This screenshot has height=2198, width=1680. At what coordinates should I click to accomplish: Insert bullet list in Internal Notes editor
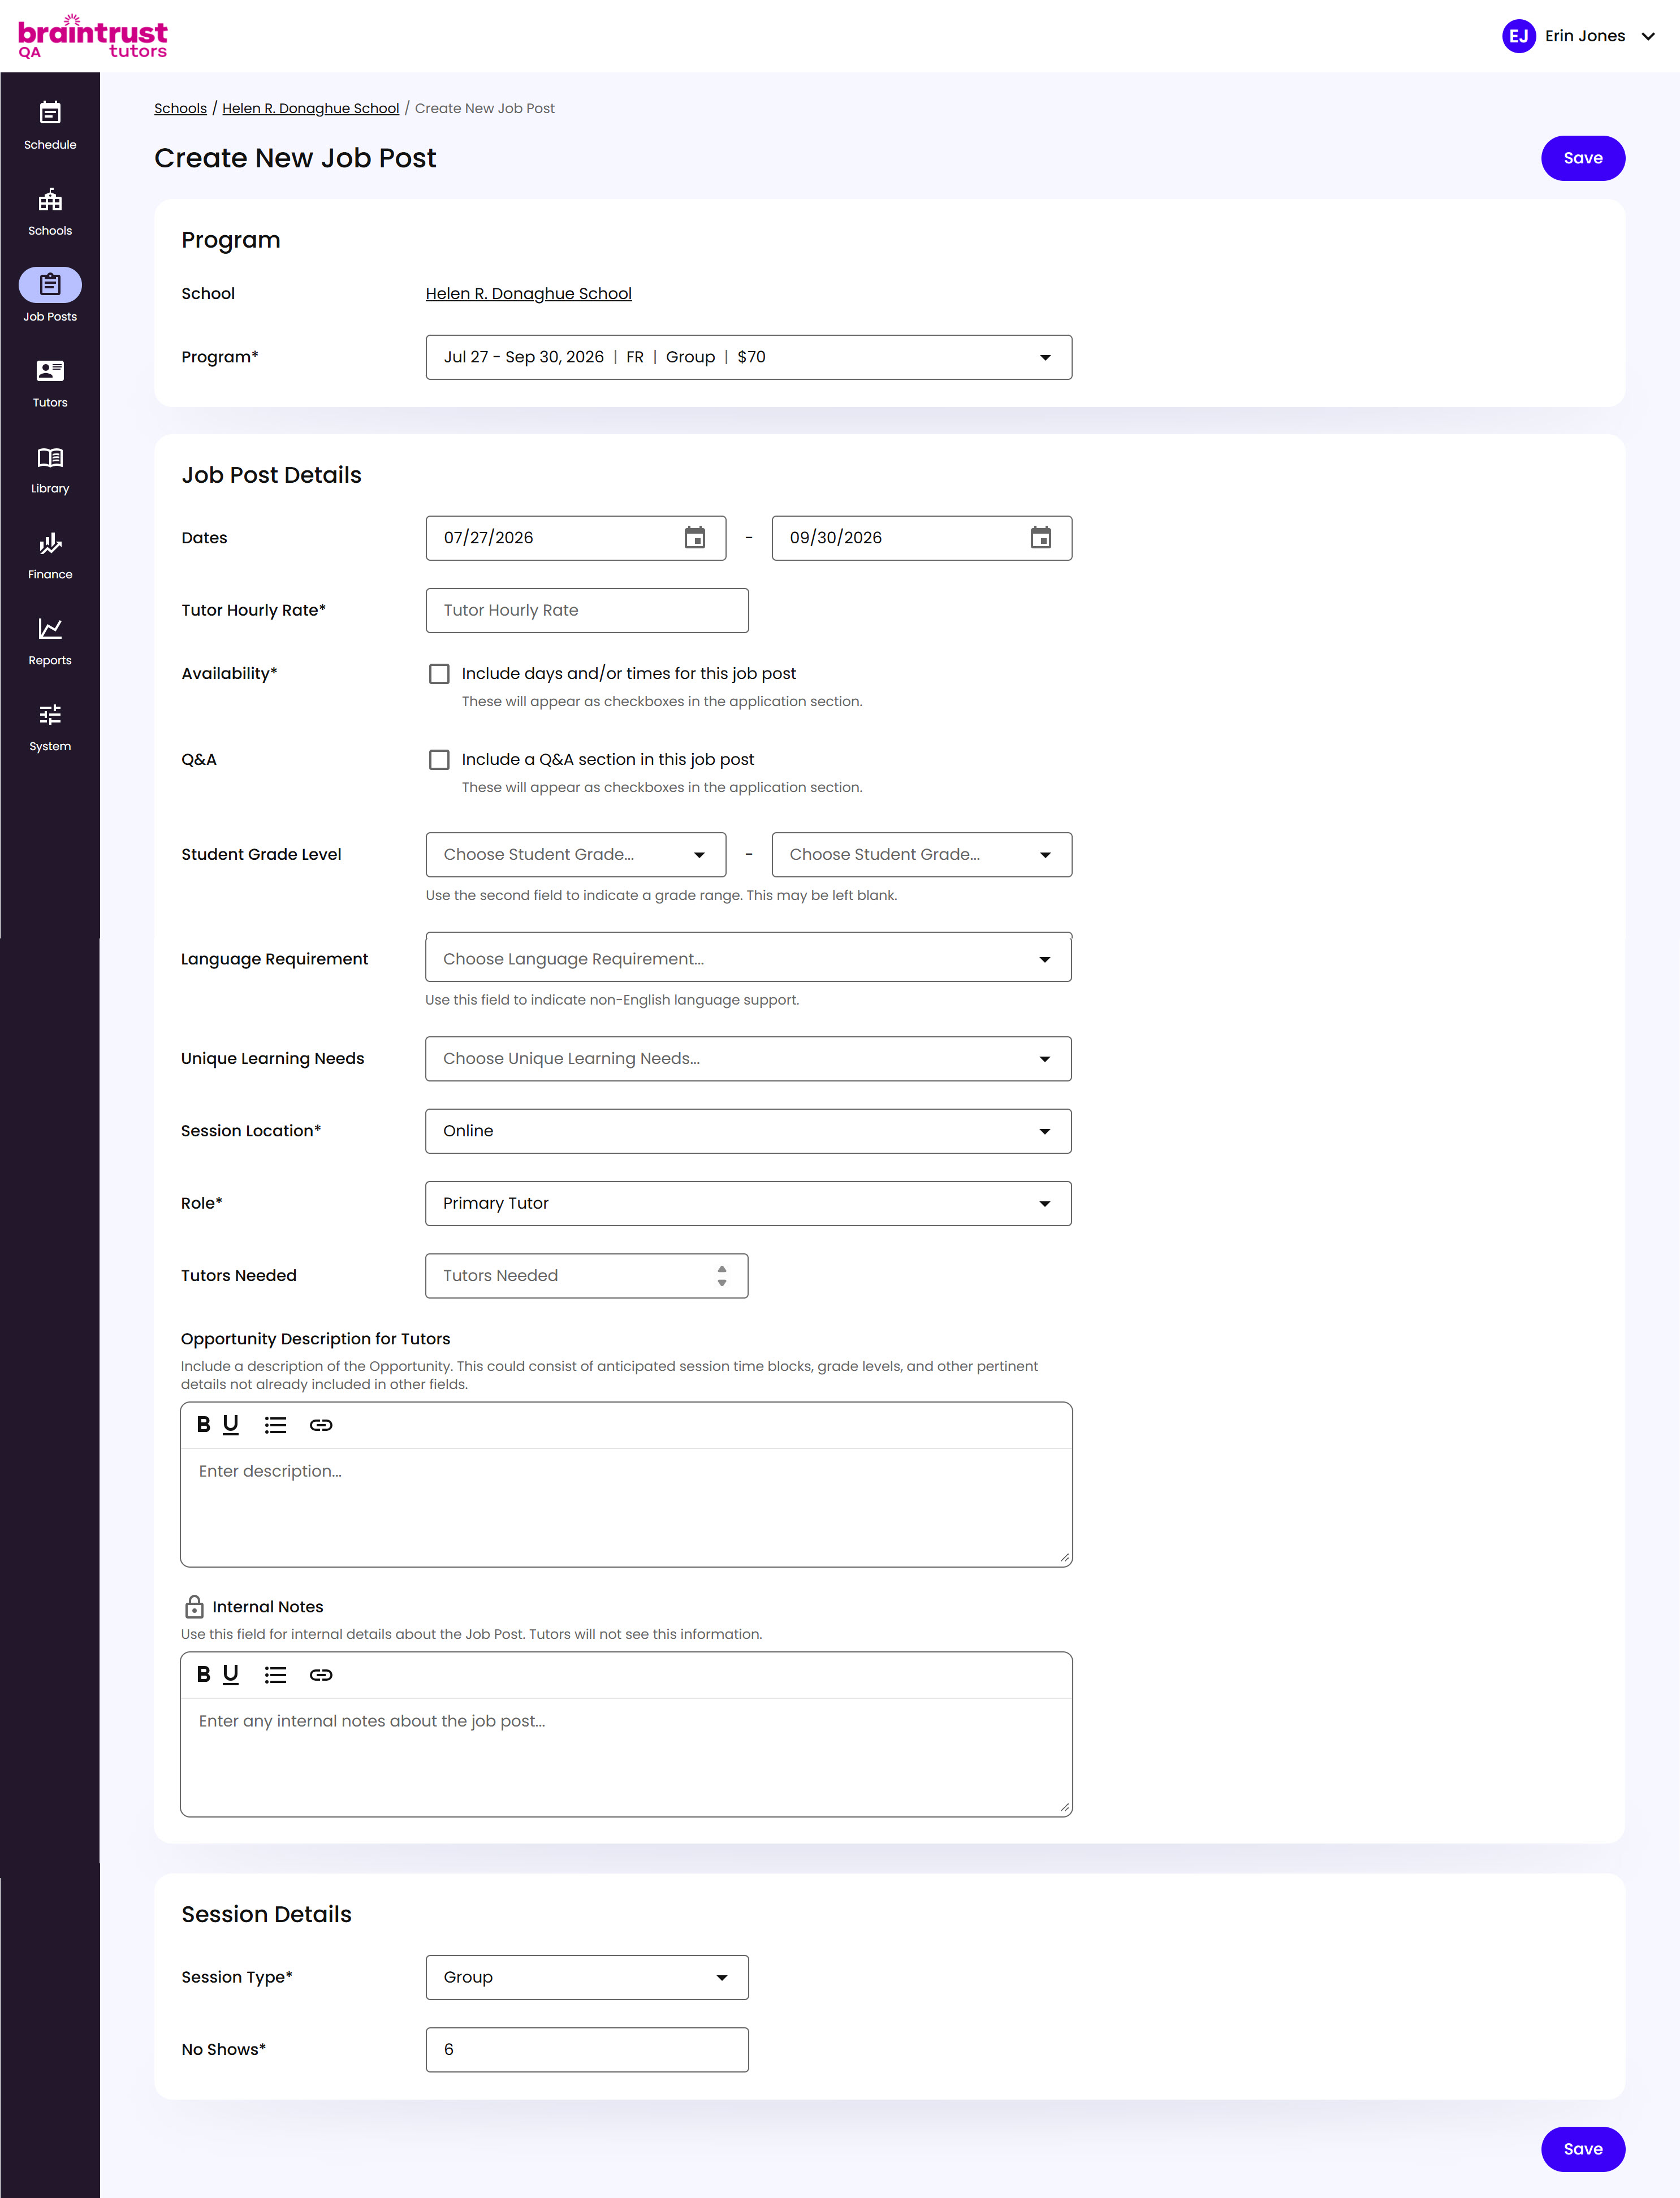coord(275,1675)
